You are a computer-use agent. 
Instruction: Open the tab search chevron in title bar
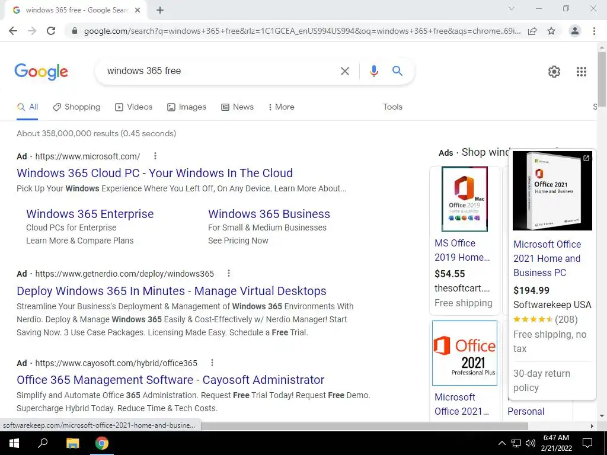point(512,8)
